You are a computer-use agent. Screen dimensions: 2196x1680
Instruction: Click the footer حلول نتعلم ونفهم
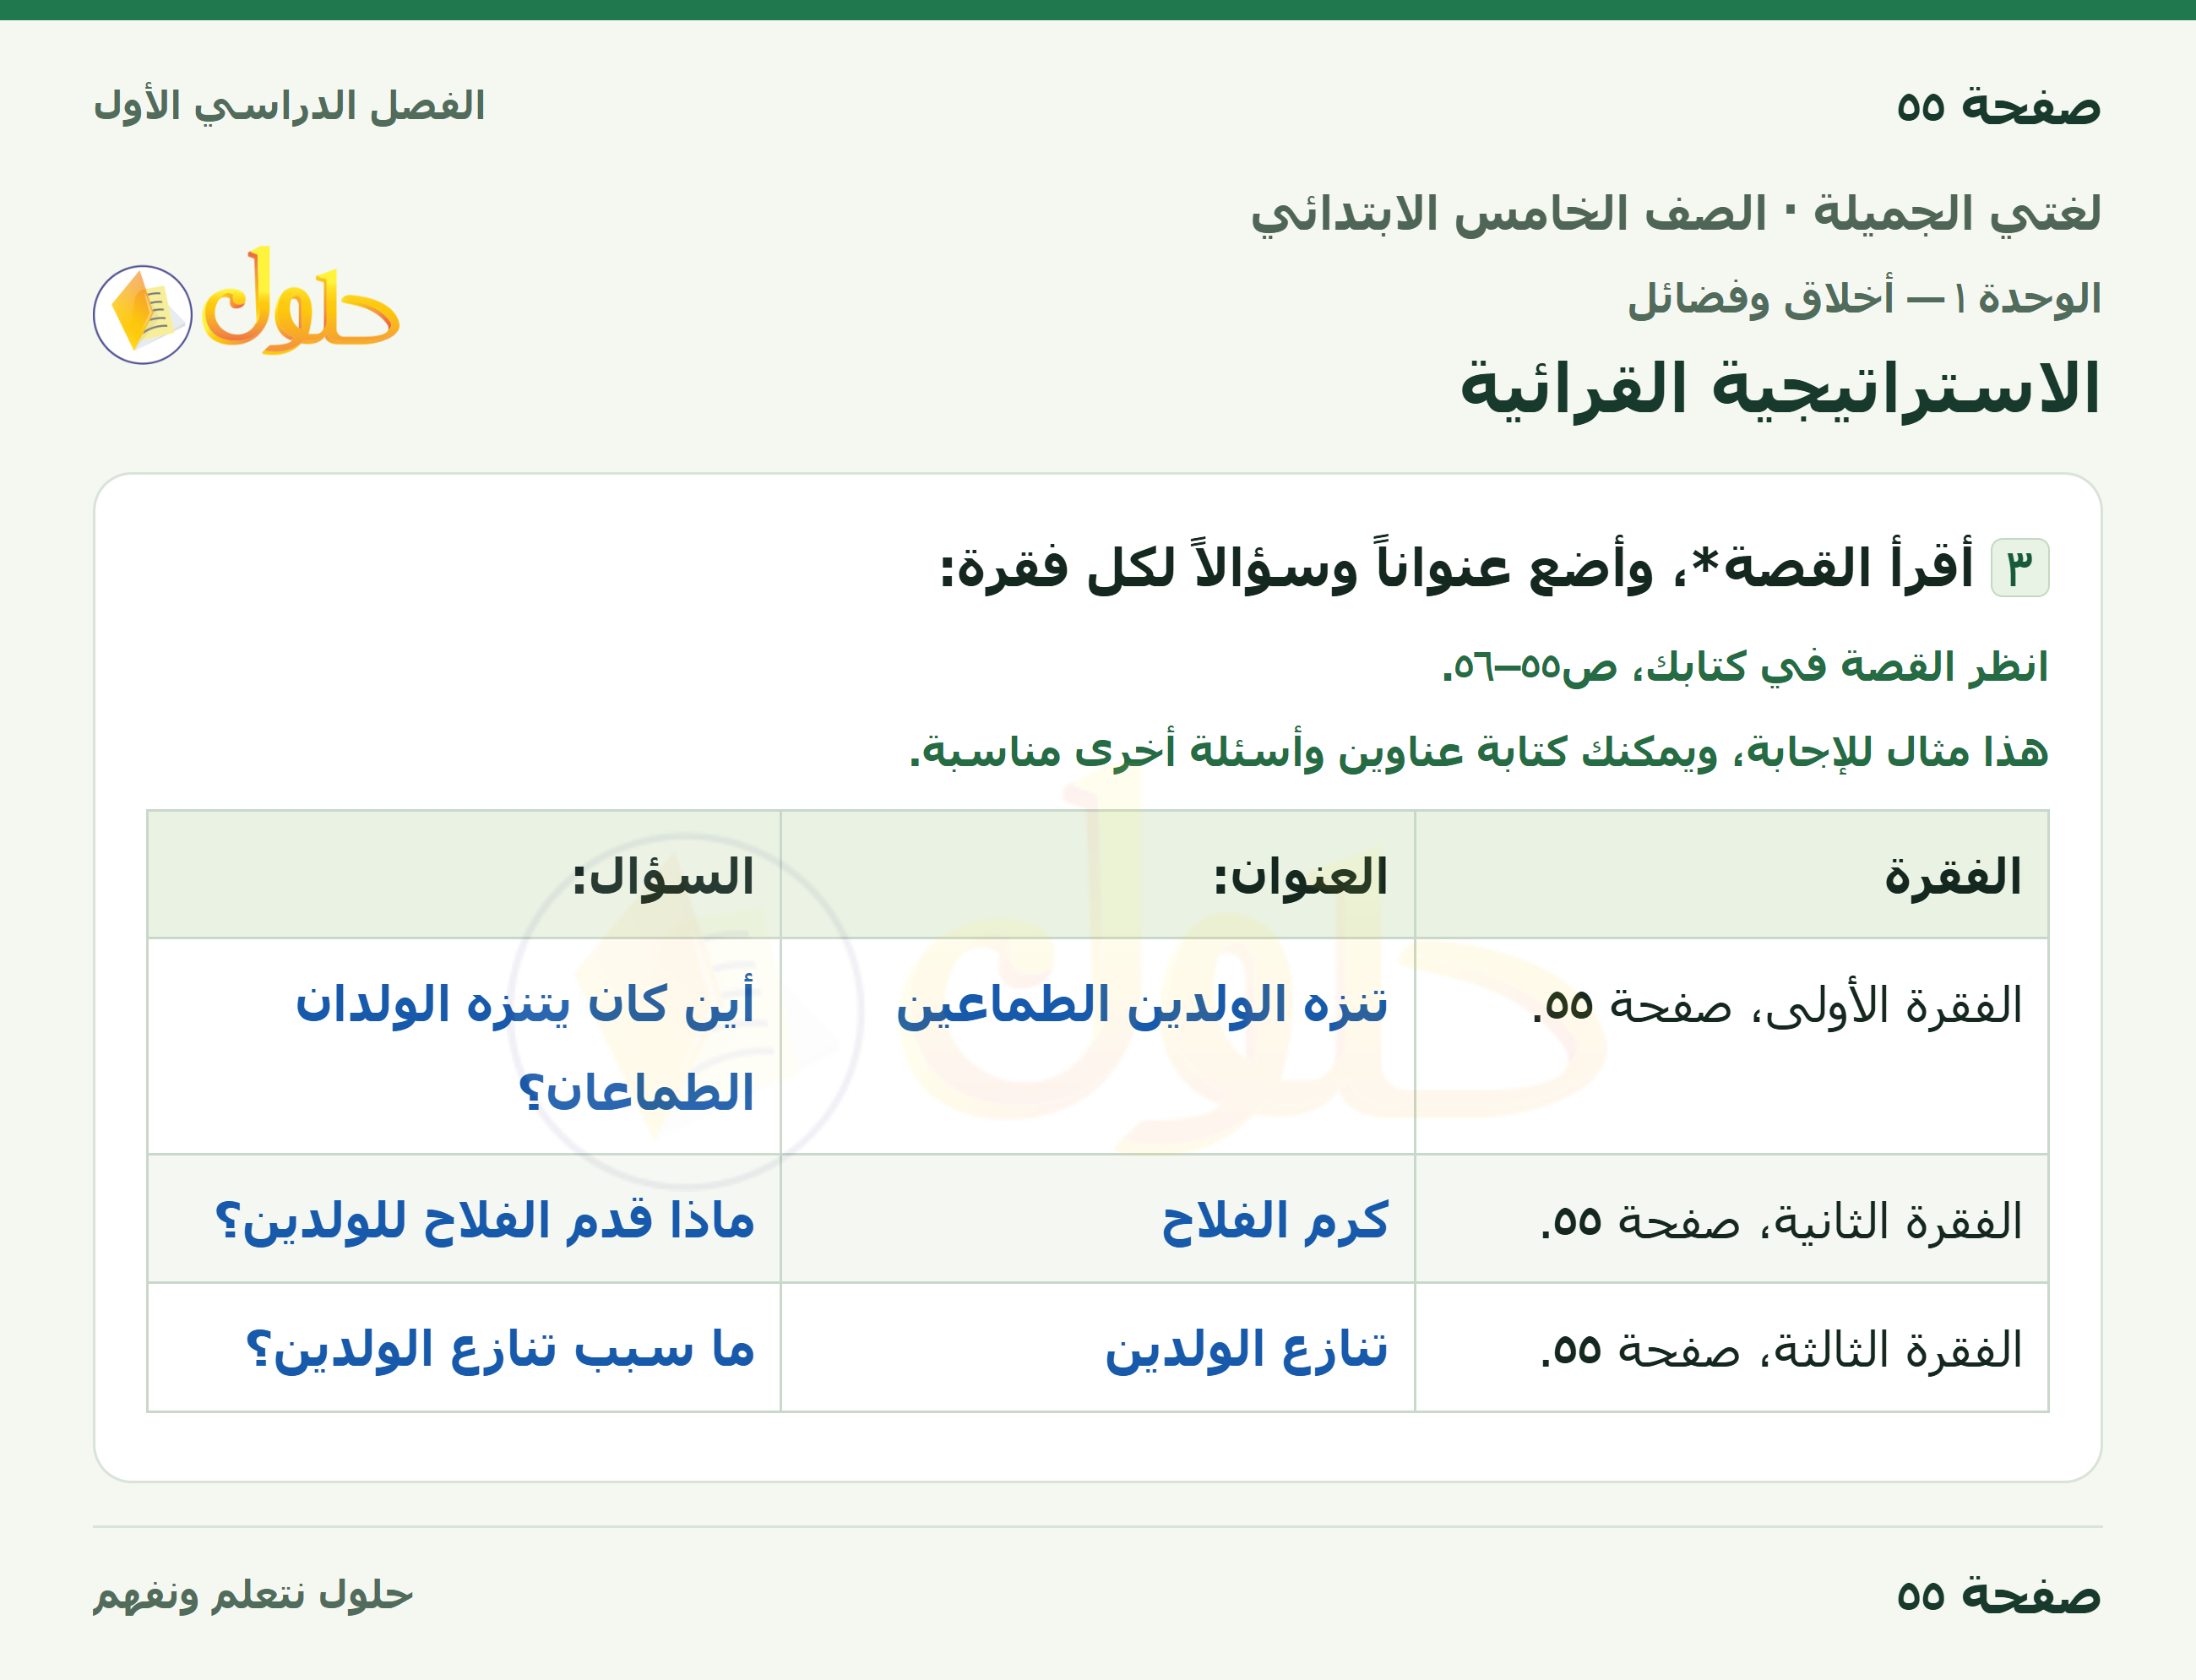[x=253, y=1594]
